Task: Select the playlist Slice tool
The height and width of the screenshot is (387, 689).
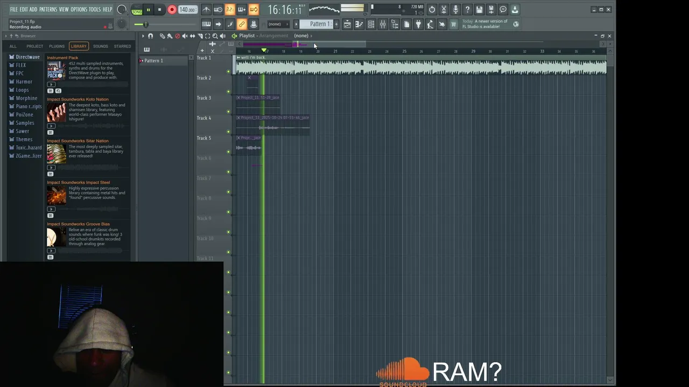Action: pyautogui.click(x=200, y=36)
